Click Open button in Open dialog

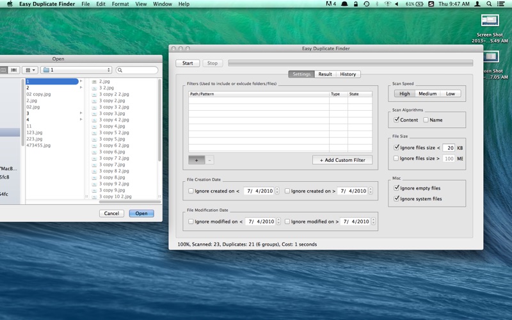tap(141, 213)
